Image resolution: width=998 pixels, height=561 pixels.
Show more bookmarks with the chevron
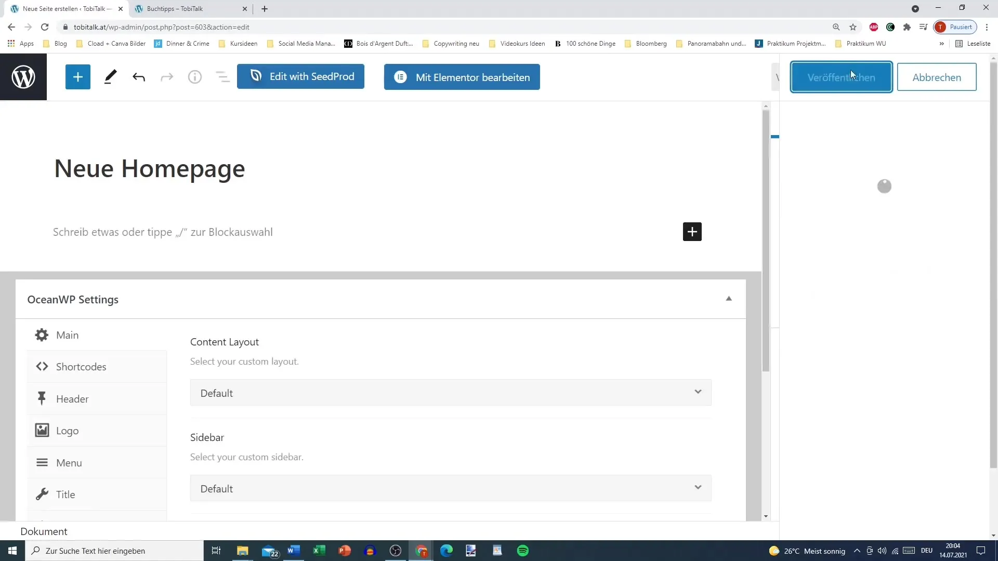(942, 44)
